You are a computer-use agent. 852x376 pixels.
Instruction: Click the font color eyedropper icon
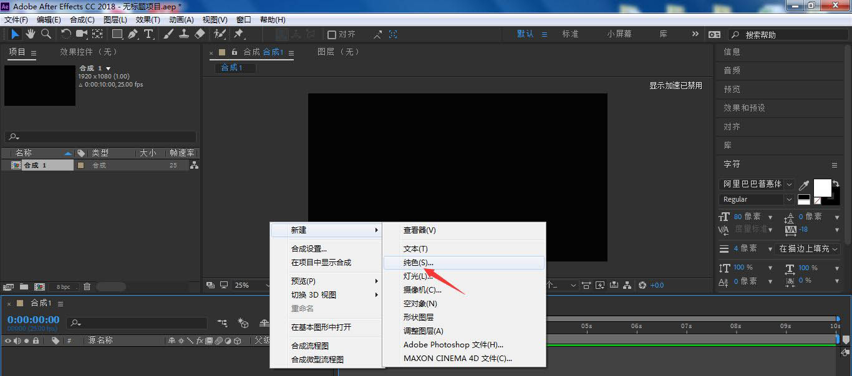pyautogui.click(x=805, y=185)
